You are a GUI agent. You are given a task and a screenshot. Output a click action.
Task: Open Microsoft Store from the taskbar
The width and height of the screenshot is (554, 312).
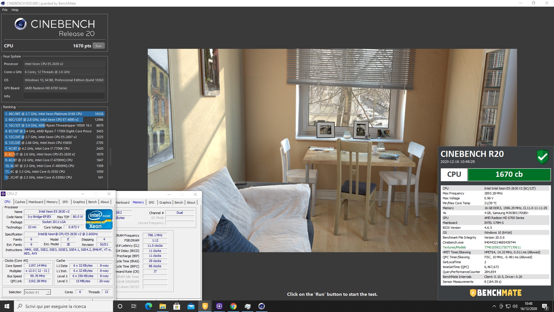pyautogui.click(x=177, y=306)
